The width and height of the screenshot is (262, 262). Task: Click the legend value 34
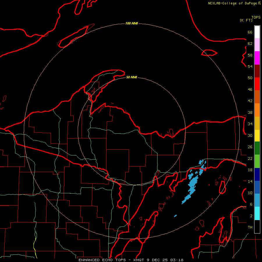click(250, 124)
